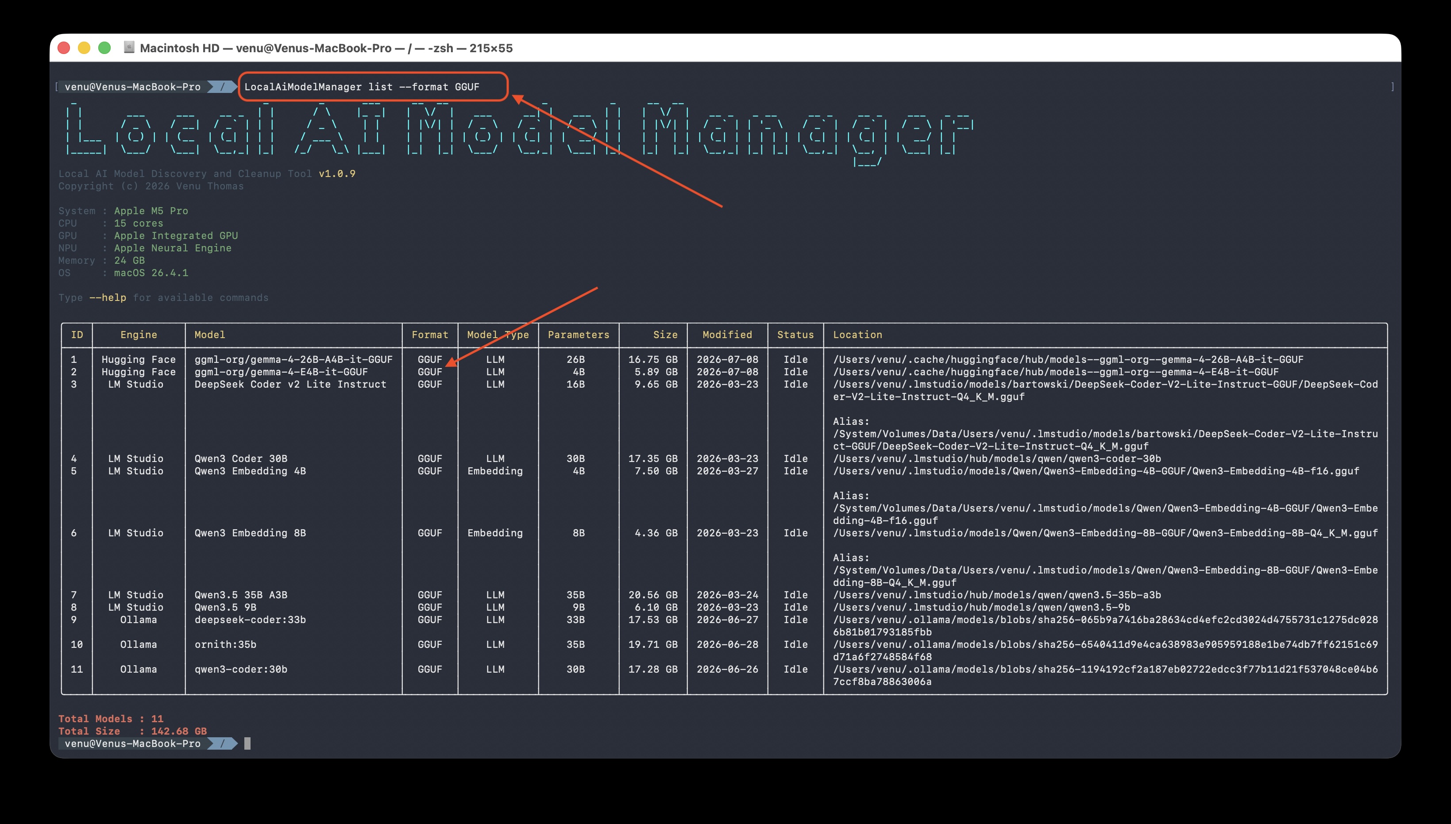Click model 'Qwen3 Embedding 8B'

[x=250, y=532]
